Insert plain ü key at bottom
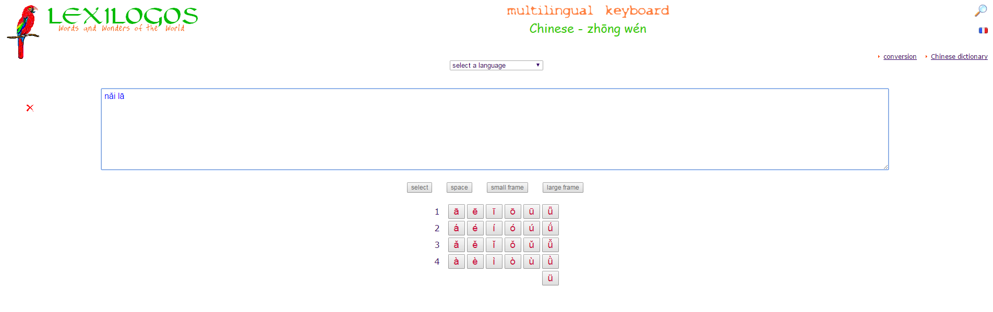Viewport: 993px width, 312px height. (550, 278)
